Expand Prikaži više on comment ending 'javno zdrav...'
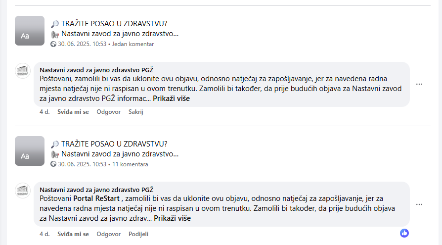The width and height of the screenshot is (442, 245). click(x=172, y=218)
